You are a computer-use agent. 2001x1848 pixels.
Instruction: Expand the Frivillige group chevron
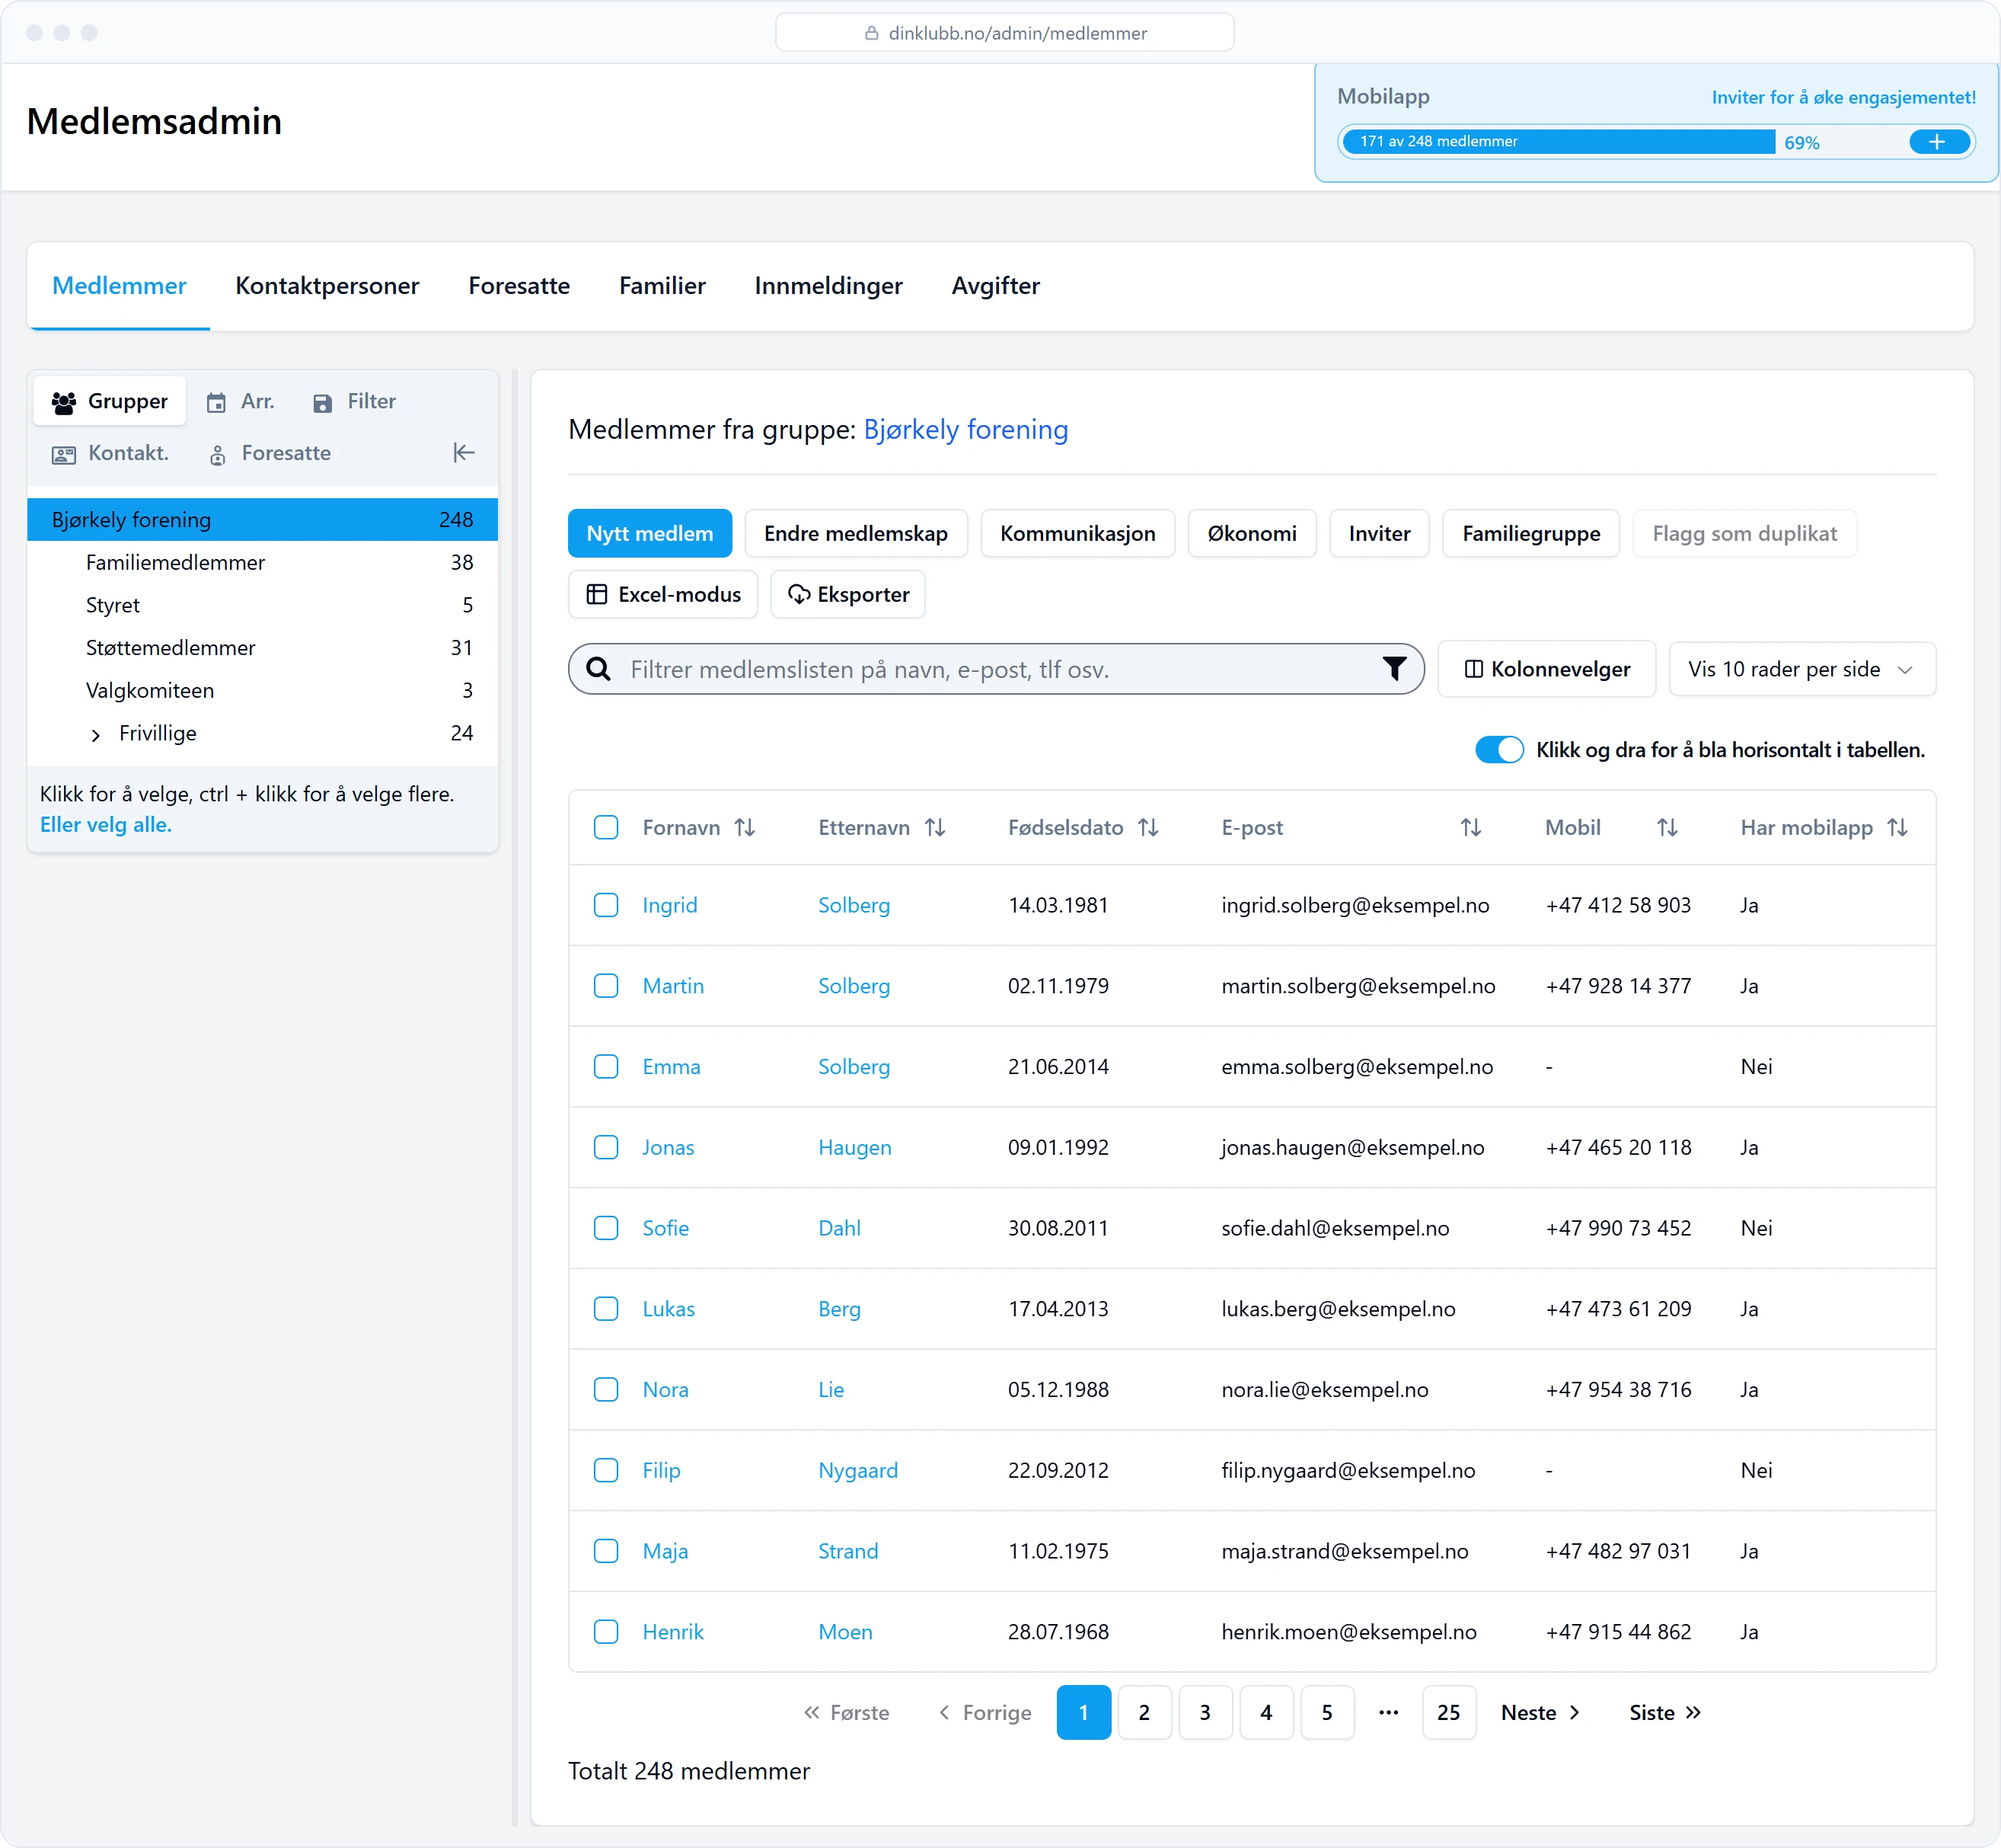tap(96, 735)
